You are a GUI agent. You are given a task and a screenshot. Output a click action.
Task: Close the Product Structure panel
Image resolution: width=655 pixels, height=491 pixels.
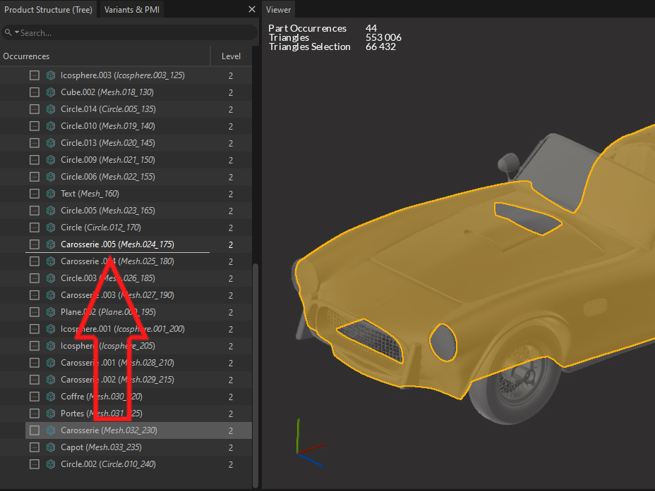click(x=252, y=10)
